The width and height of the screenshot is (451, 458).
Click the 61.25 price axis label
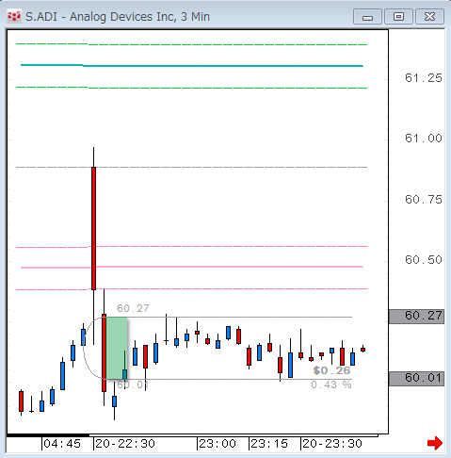(424, 78)
